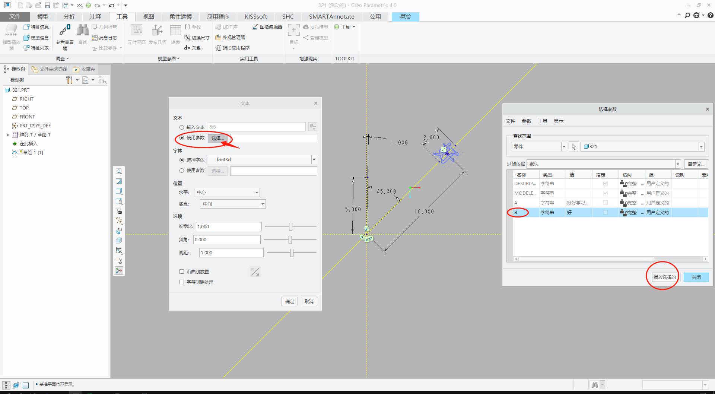This screenshot has width=715, height=394.
Task: Click the display style cube icon in graphics toolbar
Action: point(119,191)
